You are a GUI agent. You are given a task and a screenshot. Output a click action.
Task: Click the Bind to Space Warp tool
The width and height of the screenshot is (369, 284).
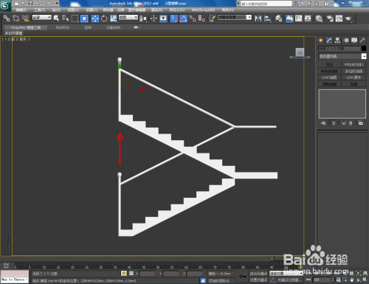point(25,18)
